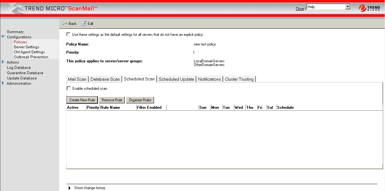Open the Notifications tab
The height and width of the screenshot is (191, 385).
pyautogui.click(x=209, y=79)
